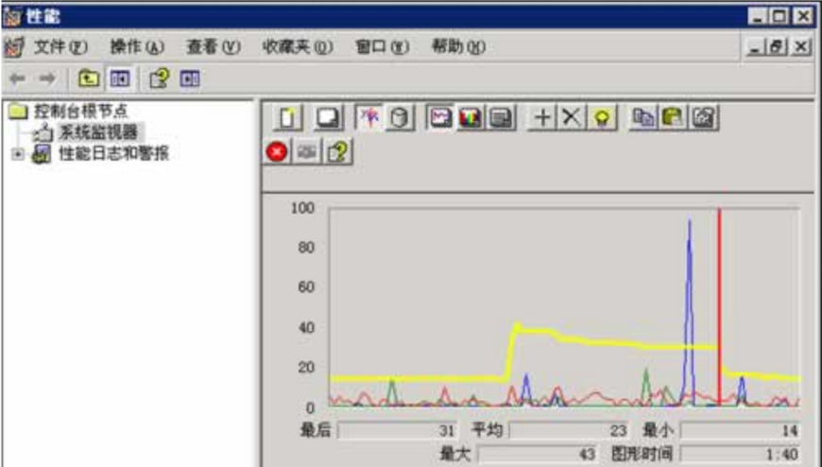The height and width of the screenshot is (467, 822).
Task: Click the Paste Counter List icon
Action: [673, 118]
